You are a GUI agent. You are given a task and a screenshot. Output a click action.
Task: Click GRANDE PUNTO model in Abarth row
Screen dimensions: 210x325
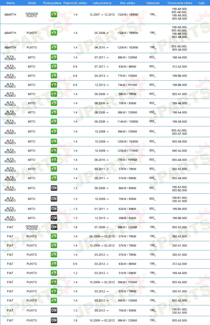(32, 15)
